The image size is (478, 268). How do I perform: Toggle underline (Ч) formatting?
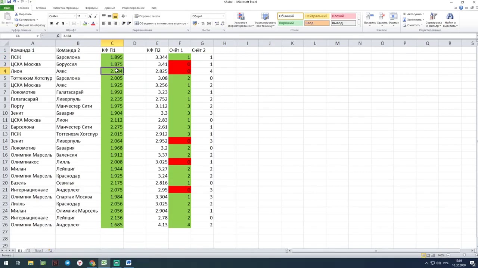[63, 23]
